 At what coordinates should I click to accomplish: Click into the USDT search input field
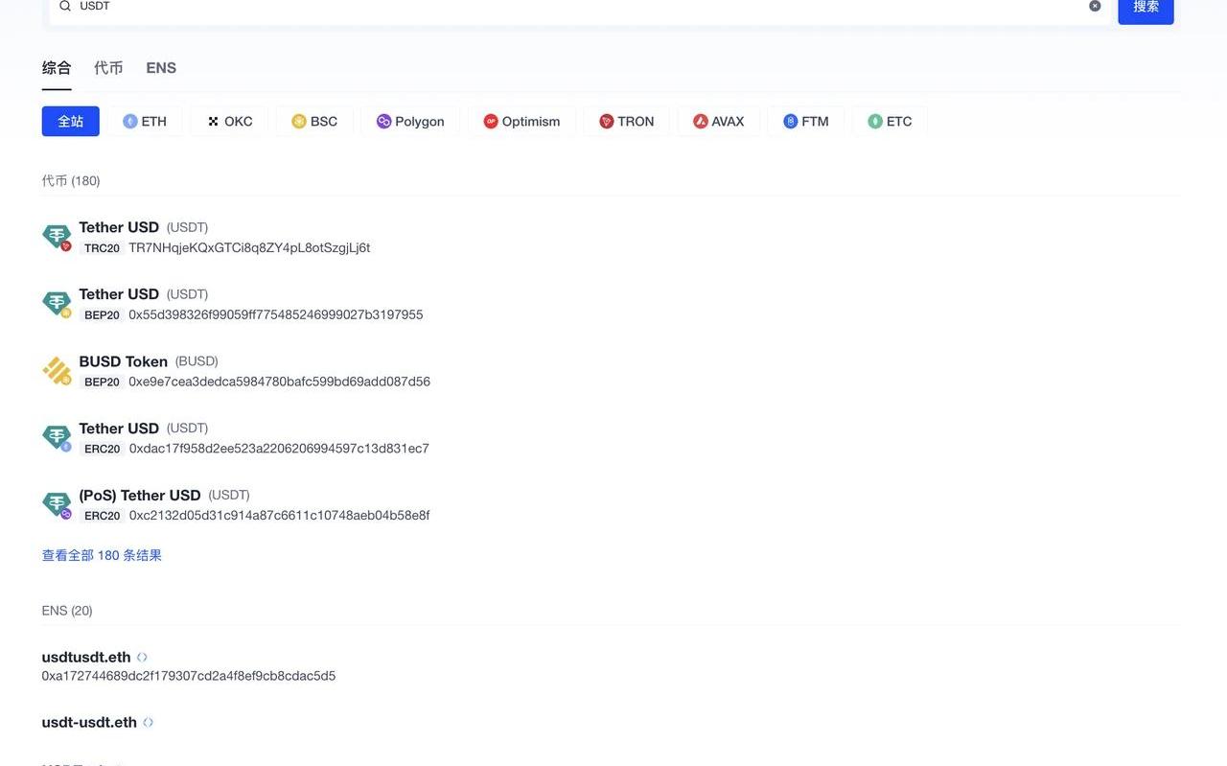click(x=575, y=7)
